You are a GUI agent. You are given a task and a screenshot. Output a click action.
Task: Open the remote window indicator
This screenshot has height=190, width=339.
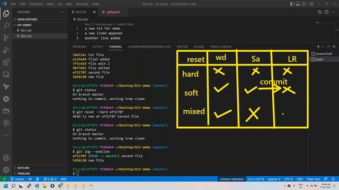point(4,179)
